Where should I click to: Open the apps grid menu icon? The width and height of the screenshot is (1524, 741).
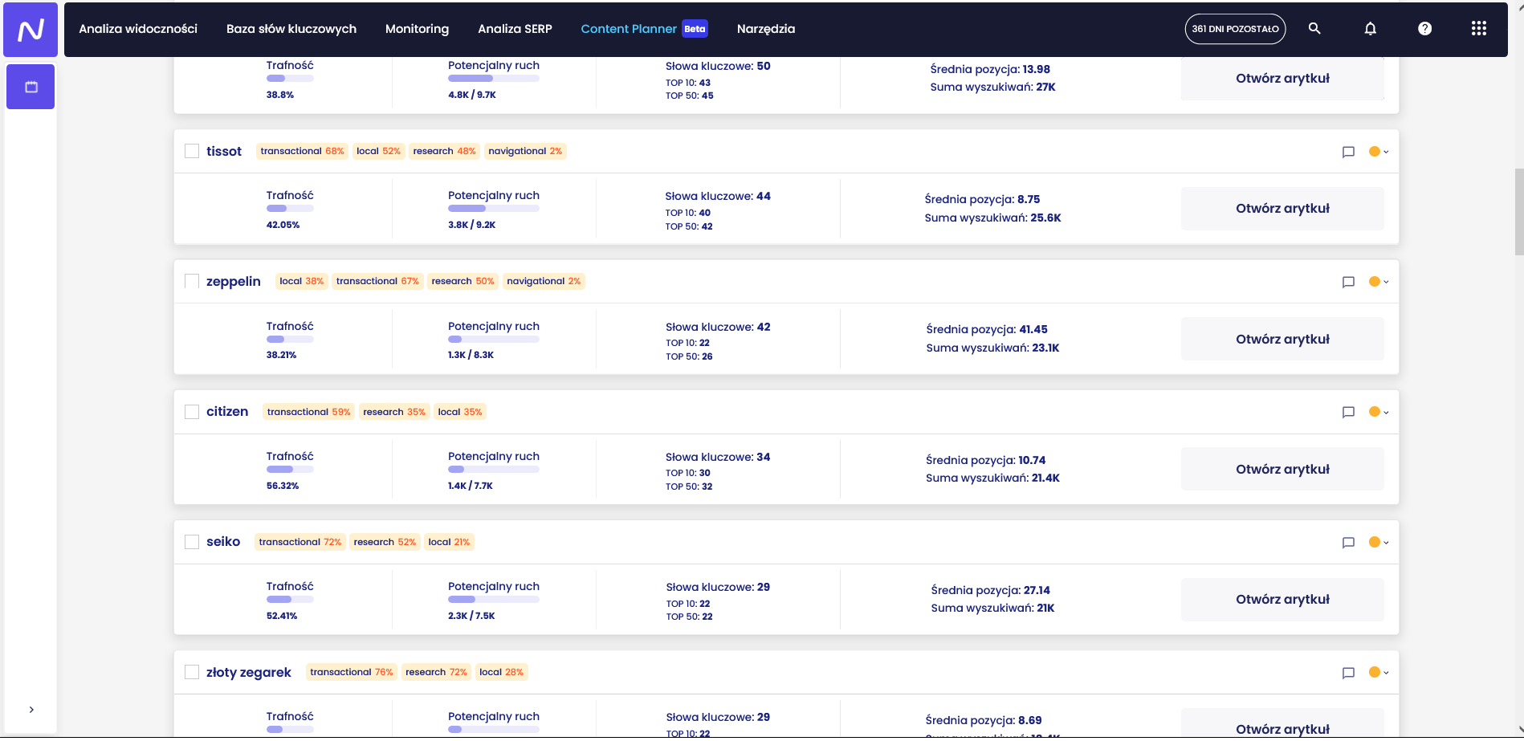coord(1479,28)
